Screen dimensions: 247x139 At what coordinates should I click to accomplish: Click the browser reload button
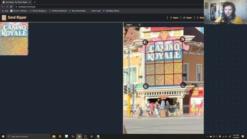pos(11,7)
